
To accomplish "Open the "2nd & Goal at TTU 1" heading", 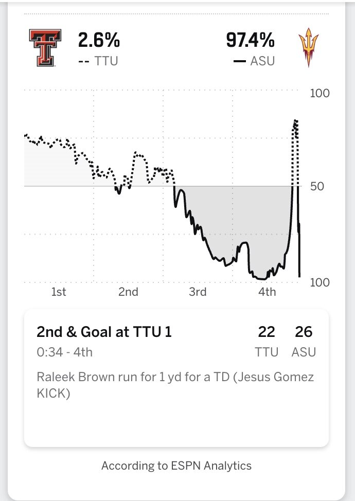I will (104, 332).
